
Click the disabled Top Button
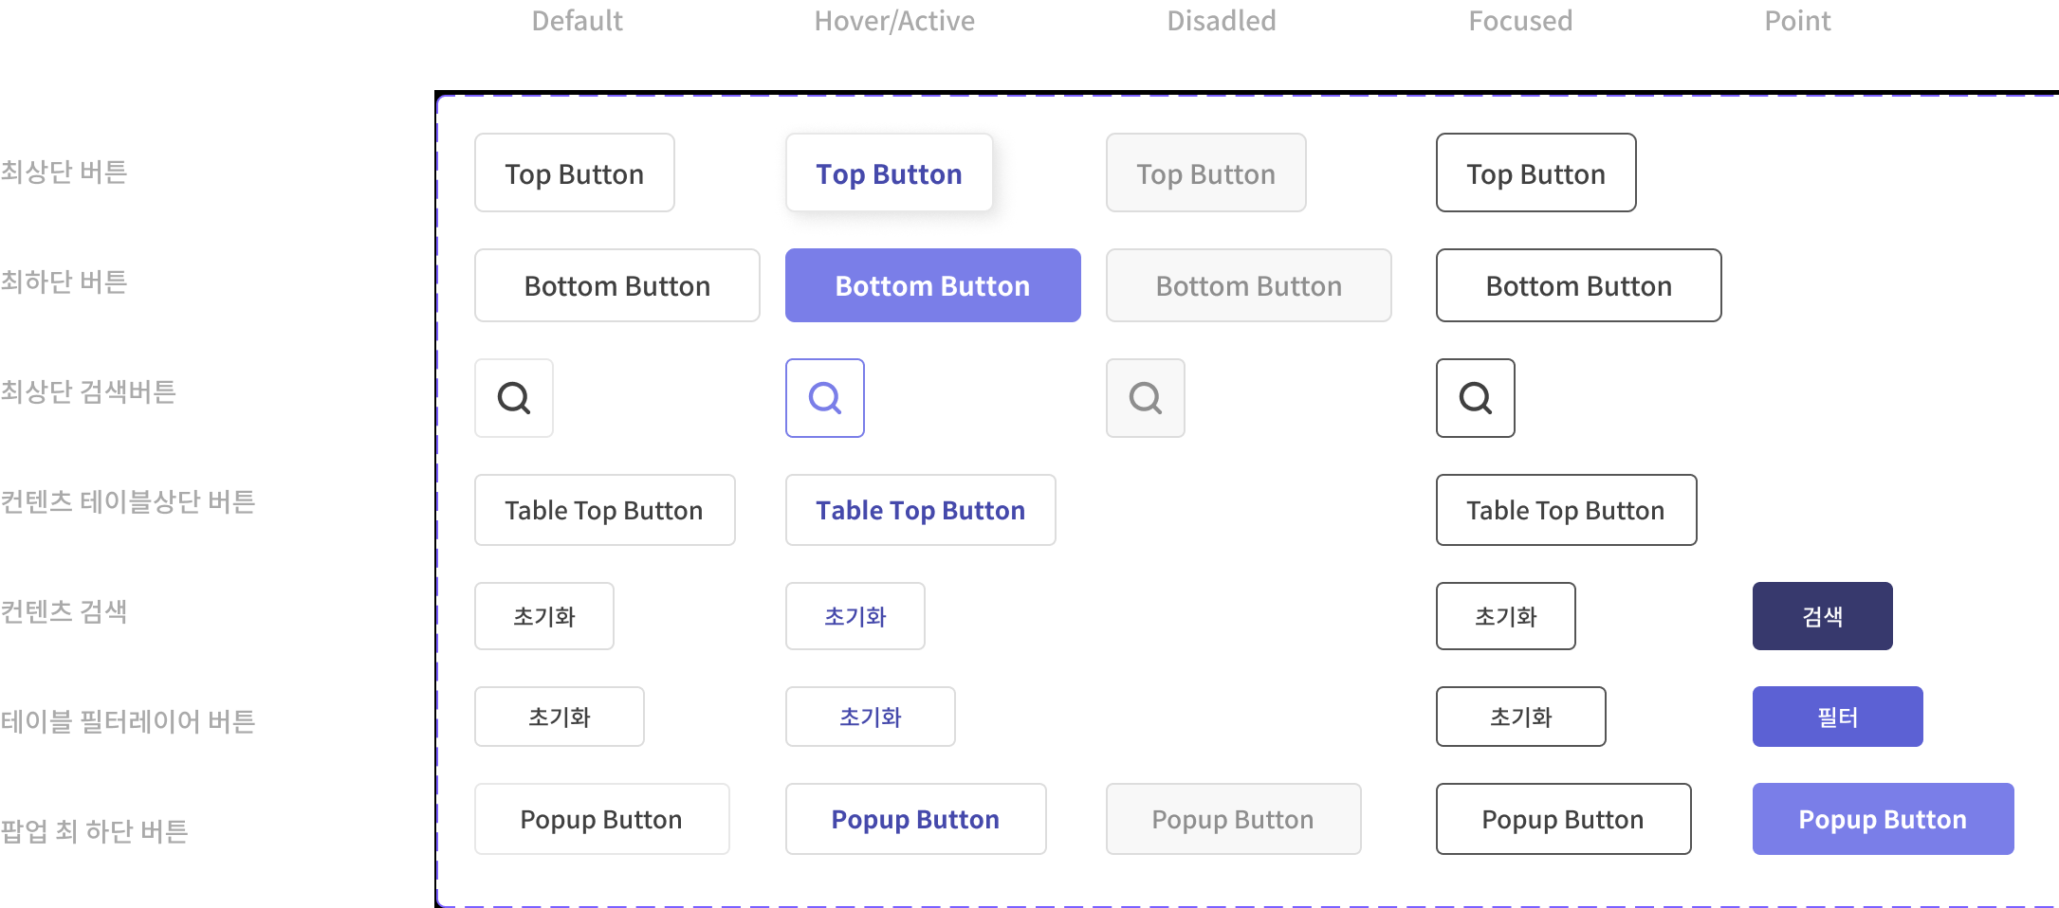[1206, 173]
